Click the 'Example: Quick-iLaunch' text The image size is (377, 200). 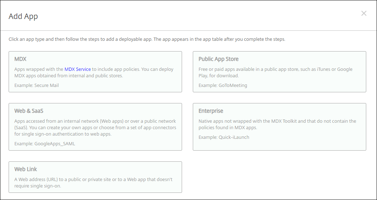pos(224,137)
